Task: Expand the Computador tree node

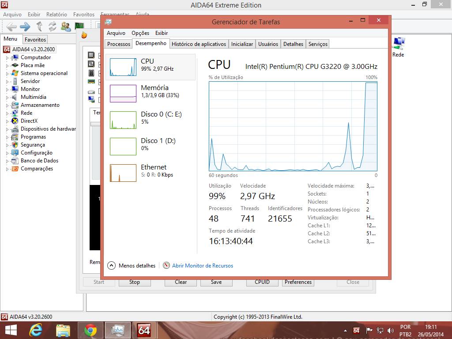Action: pos(7,58)
